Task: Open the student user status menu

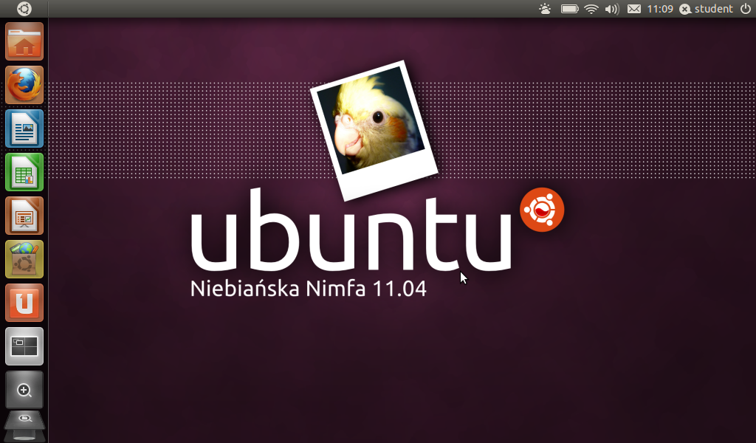Action: coord(707,9)
